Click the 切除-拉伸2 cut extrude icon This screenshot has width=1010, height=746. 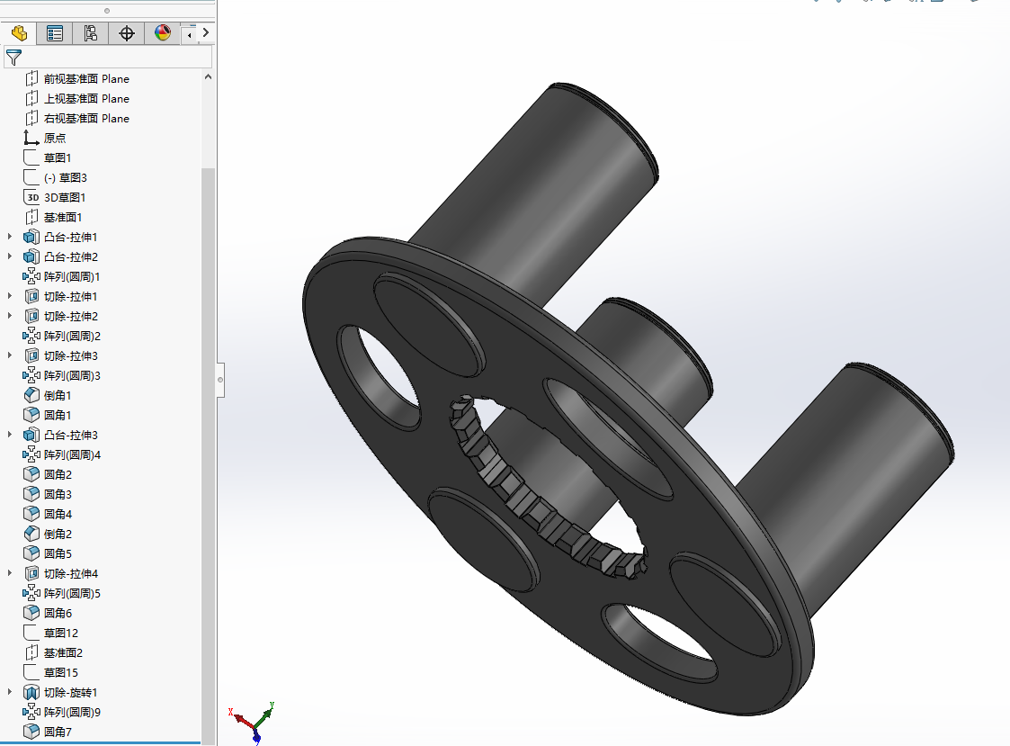31,316
